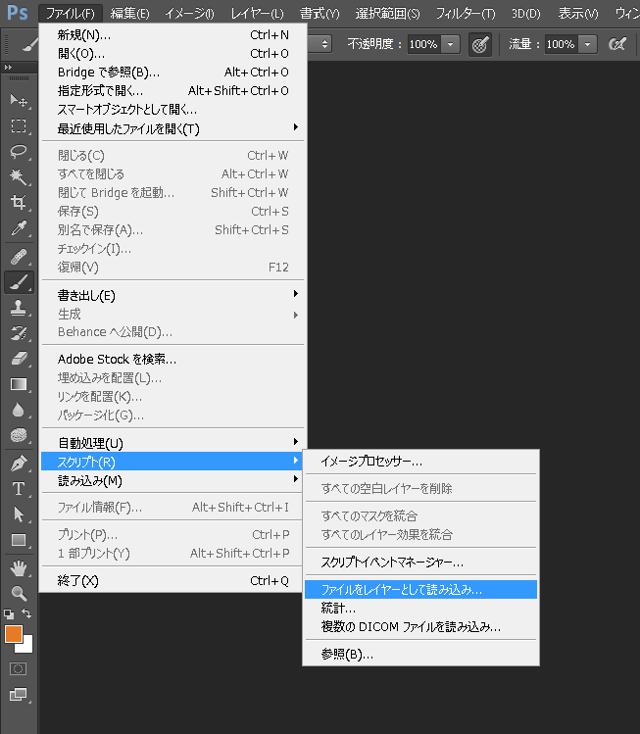Select the Rectangle shape tool
640x734 pixels.
pyautogui.click(x=19, y=540)
